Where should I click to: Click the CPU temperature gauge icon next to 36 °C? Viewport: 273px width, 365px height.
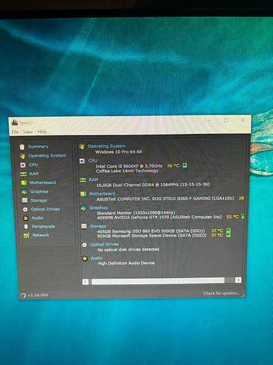[x=184, y=165]
